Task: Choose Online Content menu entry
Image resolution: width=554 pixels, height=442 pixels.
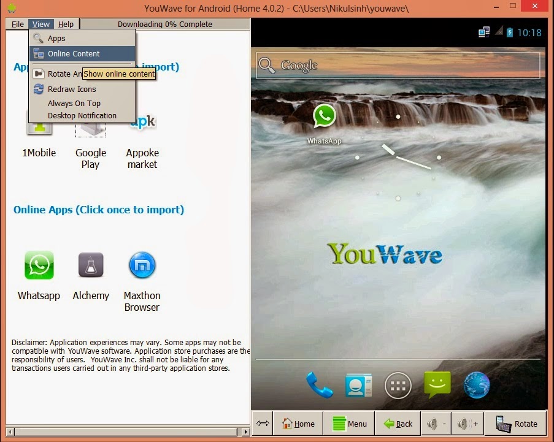Action: click(x=82, y=54)
